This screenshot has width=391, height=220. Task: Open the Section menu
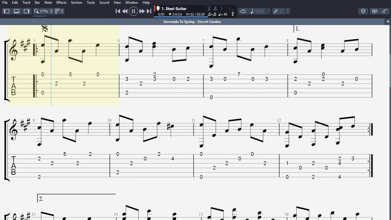click(76, 2)
